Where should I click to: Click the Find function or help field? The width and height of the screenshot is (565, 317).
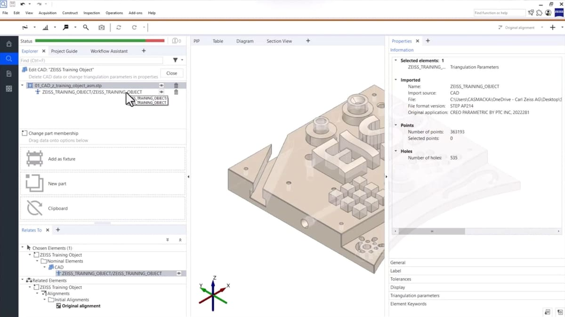[x=499, y=13]
